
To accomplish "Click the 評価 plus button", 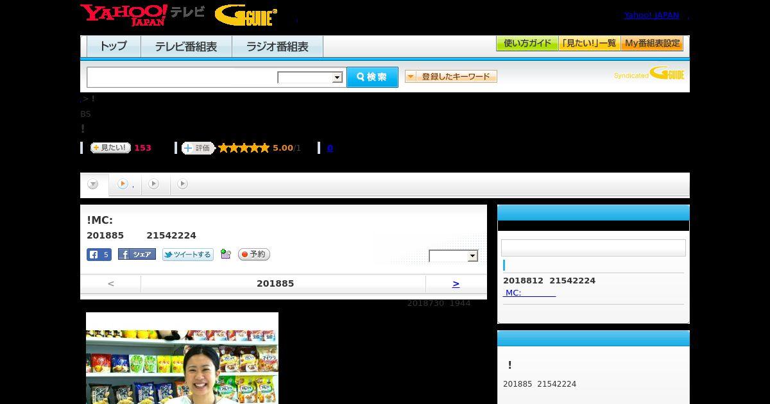I will 198,148.
